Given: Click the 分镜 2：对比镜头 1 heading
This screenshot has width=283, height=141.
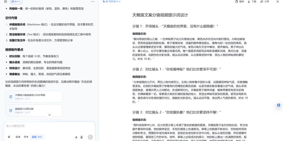Looking at the screenshot, I should (x=177, y=69).
